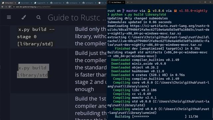Close the third GitHub browser tab
Image resolution: width=213 pixels, height=120 pixels.
point(96,3)
